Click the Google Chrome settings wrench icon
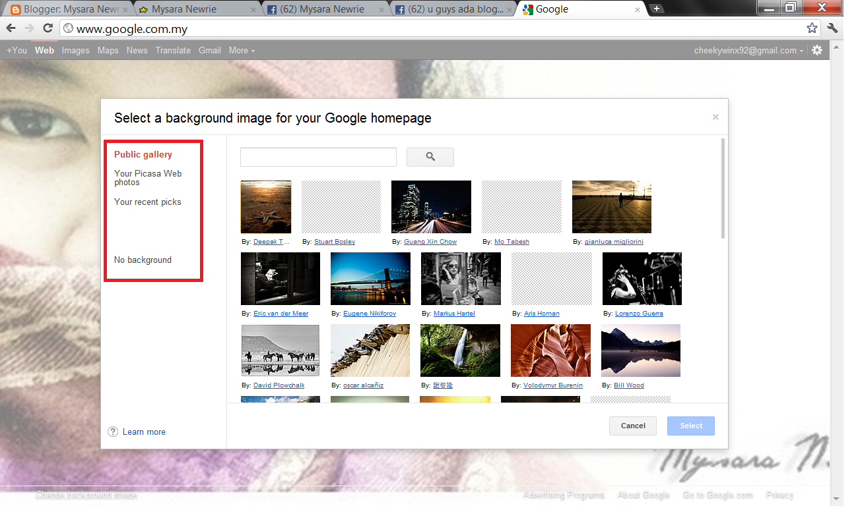The width and height of the screenshot is (858, 506). pyautogui.click(x=832, y=28)
